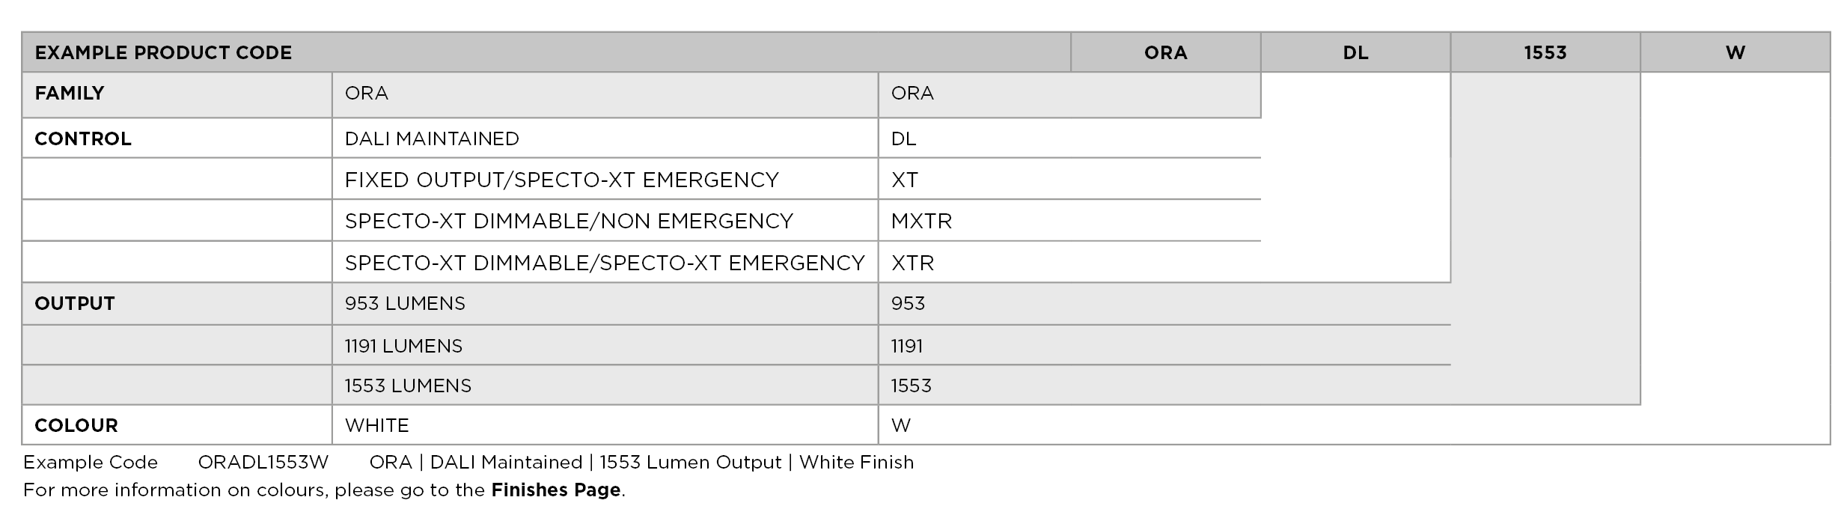The image size is (1841, 521).
Task: Select the 953 LUMENS output
Action: point(405,304)
